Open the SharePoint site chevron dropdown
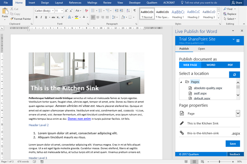The image size is (247, 164). tap(233, 39)
